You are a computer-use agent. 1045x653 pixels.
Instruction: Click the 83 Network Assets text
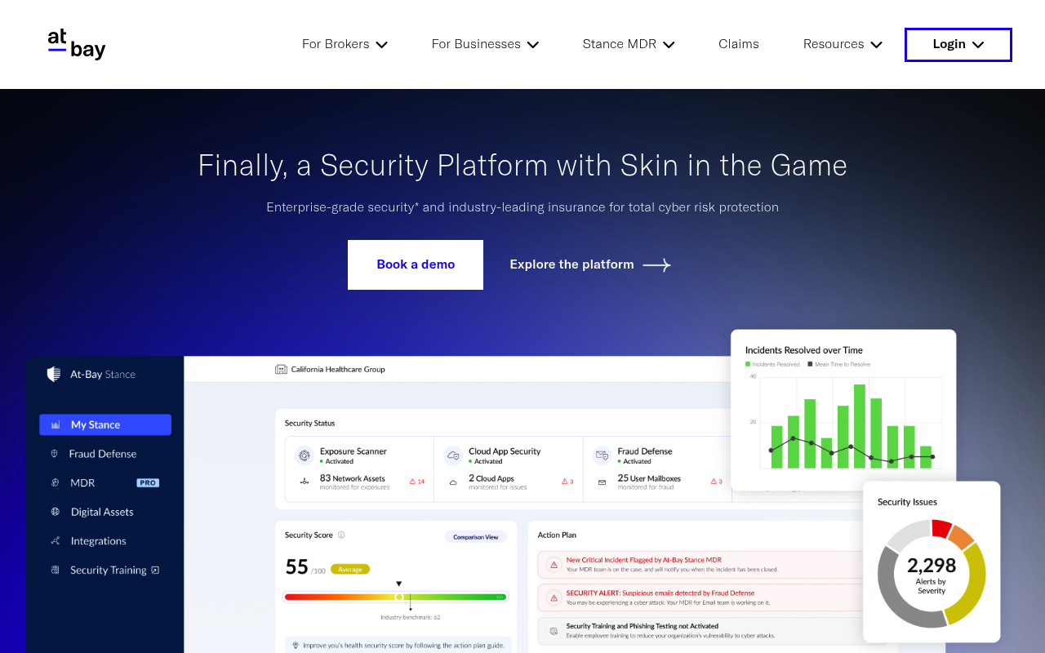[353, 478]
